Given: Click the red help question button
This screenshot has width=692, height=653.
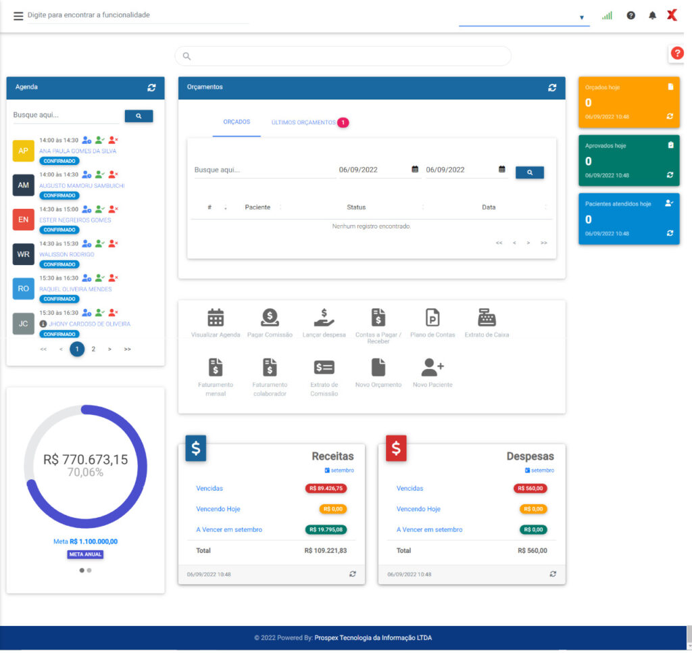Looking at the screenshot, I should (x=677, y=53).
